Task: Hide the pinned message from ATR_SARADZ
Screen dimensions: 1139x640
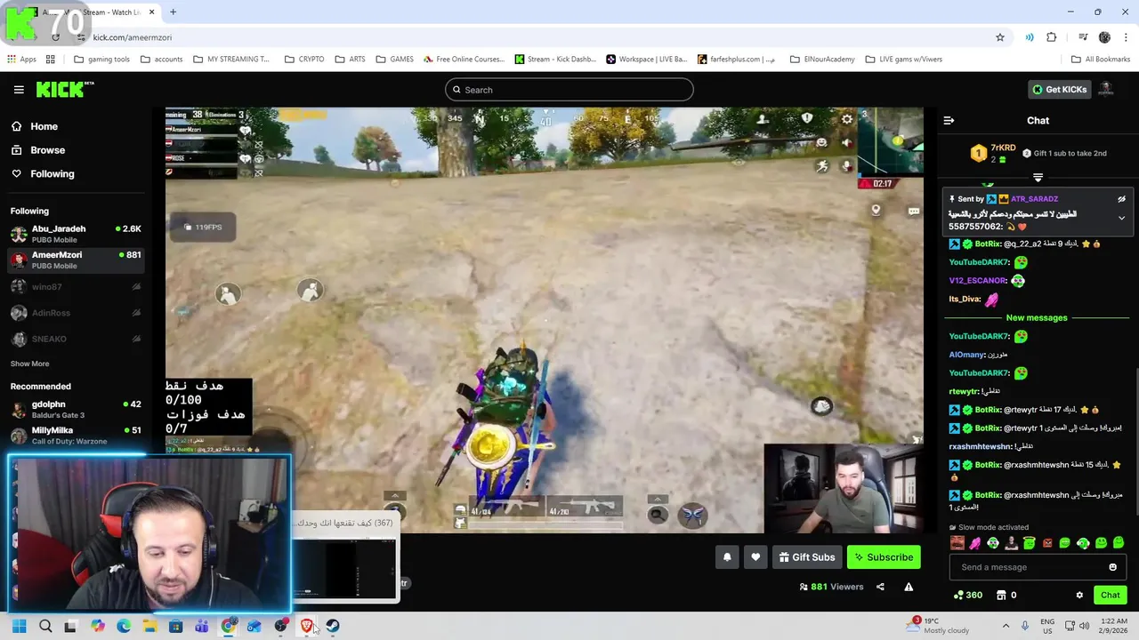Action: tap(1121, 199)
